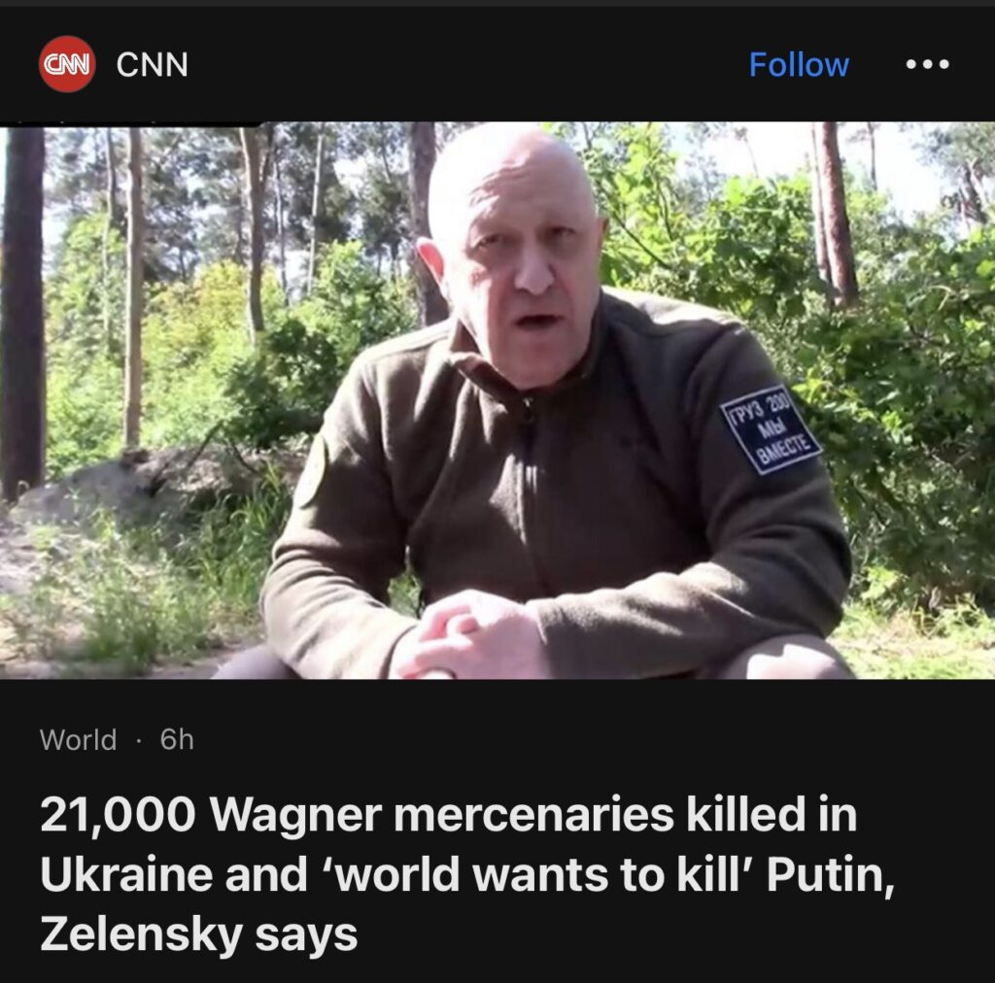Open the three-dot more options menu
The height and width of the screenshot is (983, 995).
[x=927, y=64]
